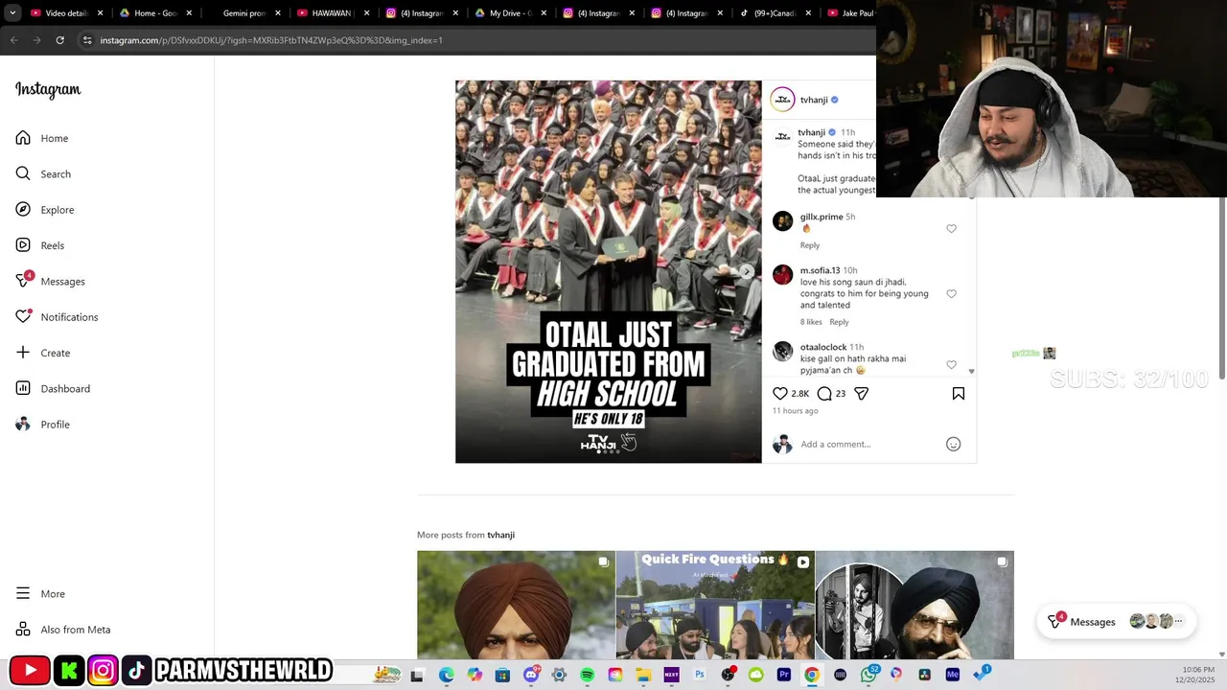The width and height of the screenshot is (1227, 690).
Task: Open the gillx.prime profile link
Action: click(x=822, y=218)
